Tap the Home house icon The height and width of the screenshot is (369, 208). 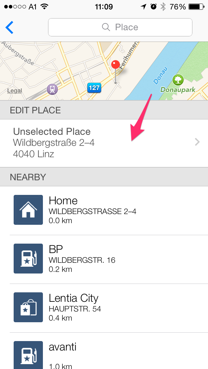[x=28, y=210]
